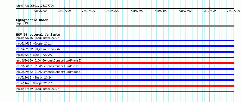The width and height of the screenshot is (242, 102).
Task: Click the chr9:73196801..73197700 region label
Action: [35, 6]
